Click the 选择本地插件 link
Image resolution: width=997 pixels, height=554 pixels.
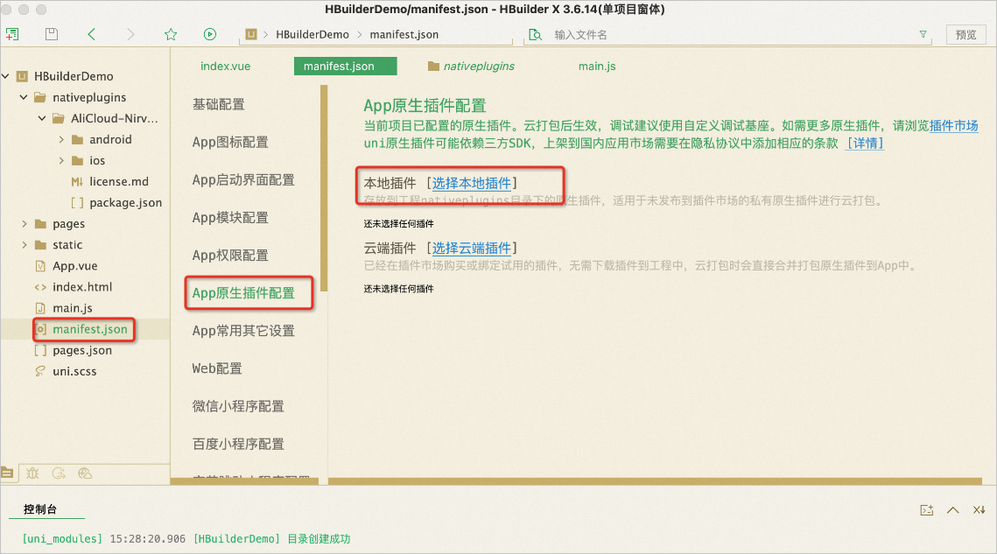(472, 183)
